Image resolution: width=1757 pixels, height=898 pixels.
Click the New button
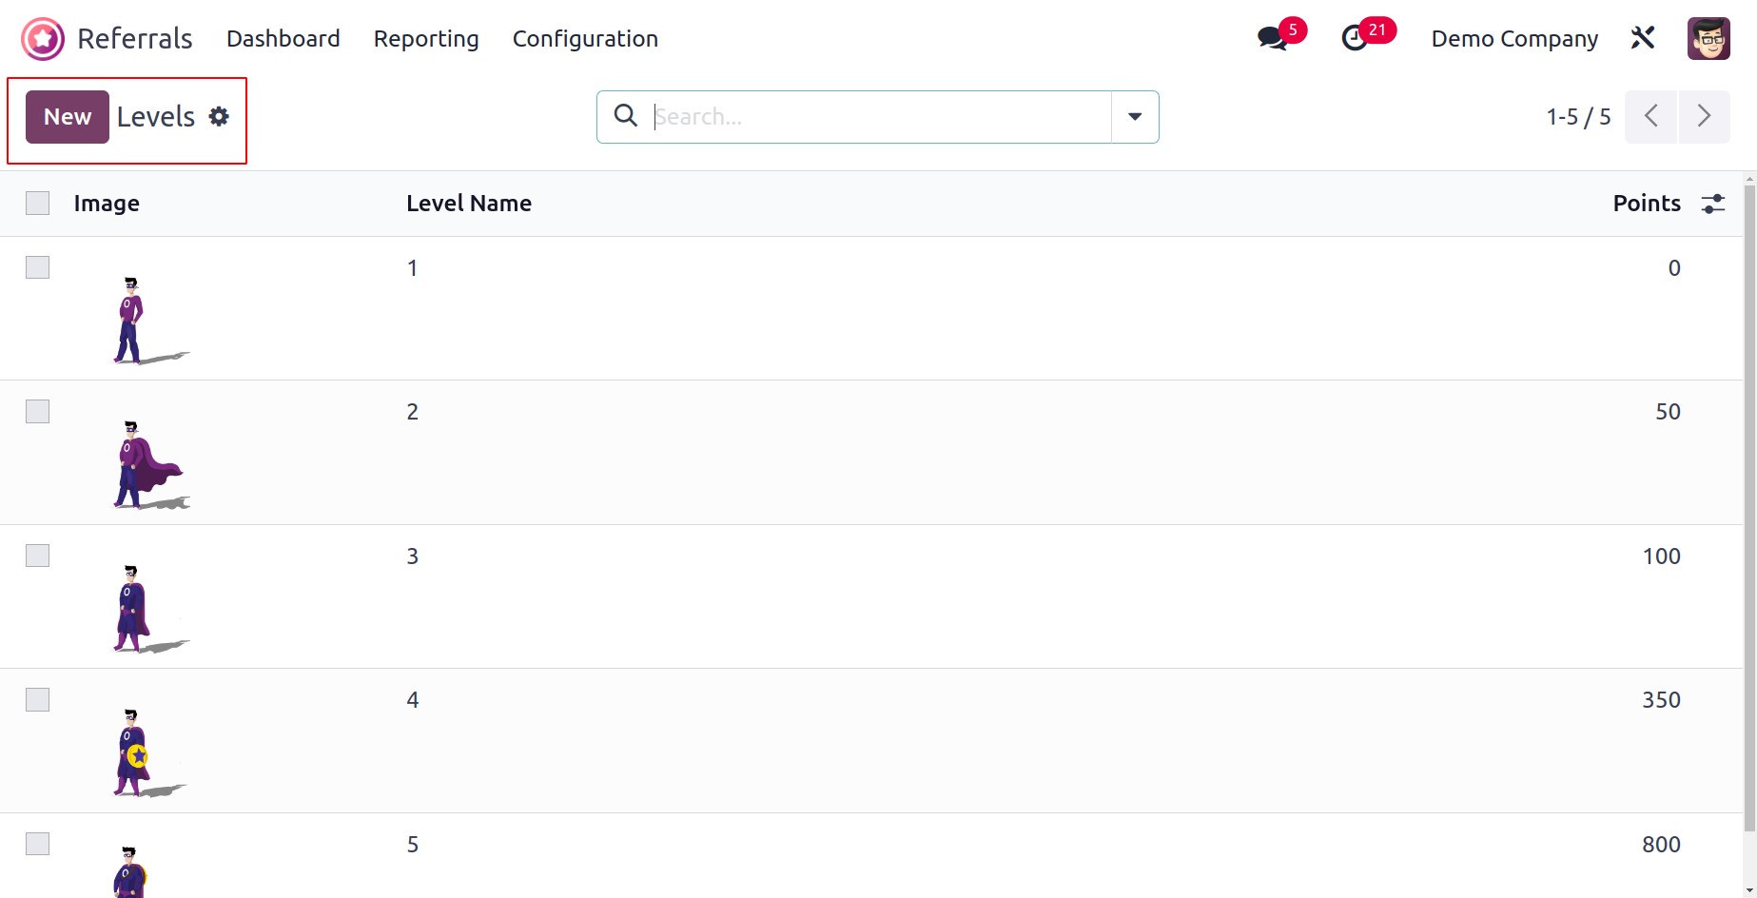click(x=68, y=117)
